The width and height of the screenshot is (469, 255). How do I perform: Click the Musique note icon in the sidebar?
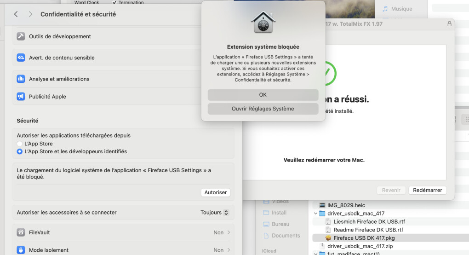pos(385,9)
